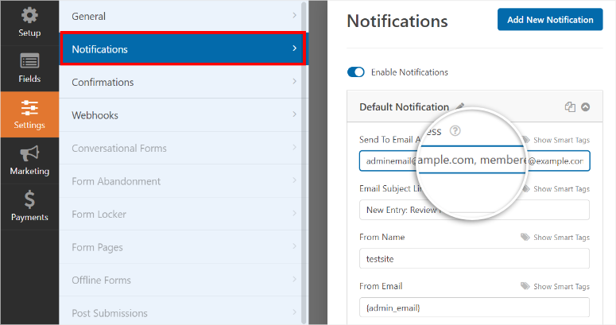The height and width of the screenshot is (325, 616).
Task: Click the chevron on Form Locker row
Action: tap(295, 213)
